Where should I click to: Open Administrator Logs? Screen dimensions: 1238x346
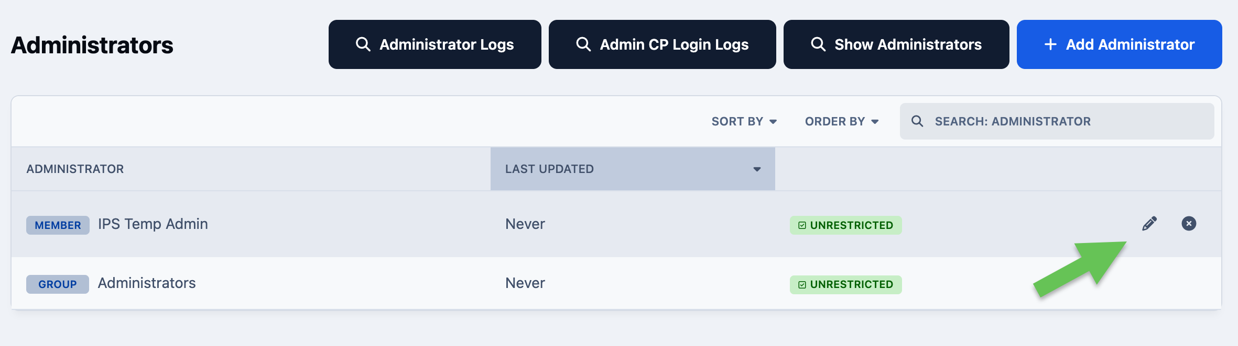[x=435, y=44]
